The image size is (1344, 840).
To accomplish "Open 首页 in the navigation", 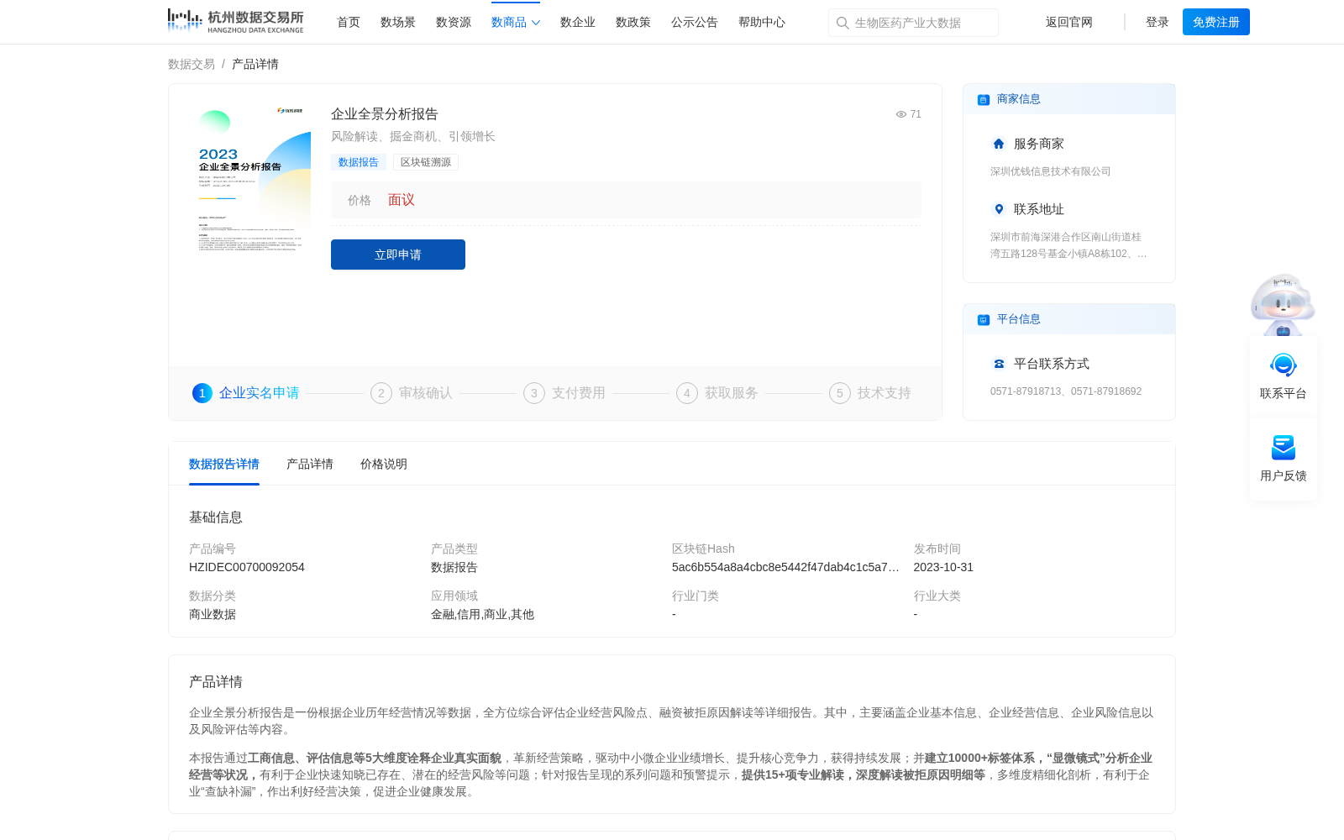I will coord(349,23).
